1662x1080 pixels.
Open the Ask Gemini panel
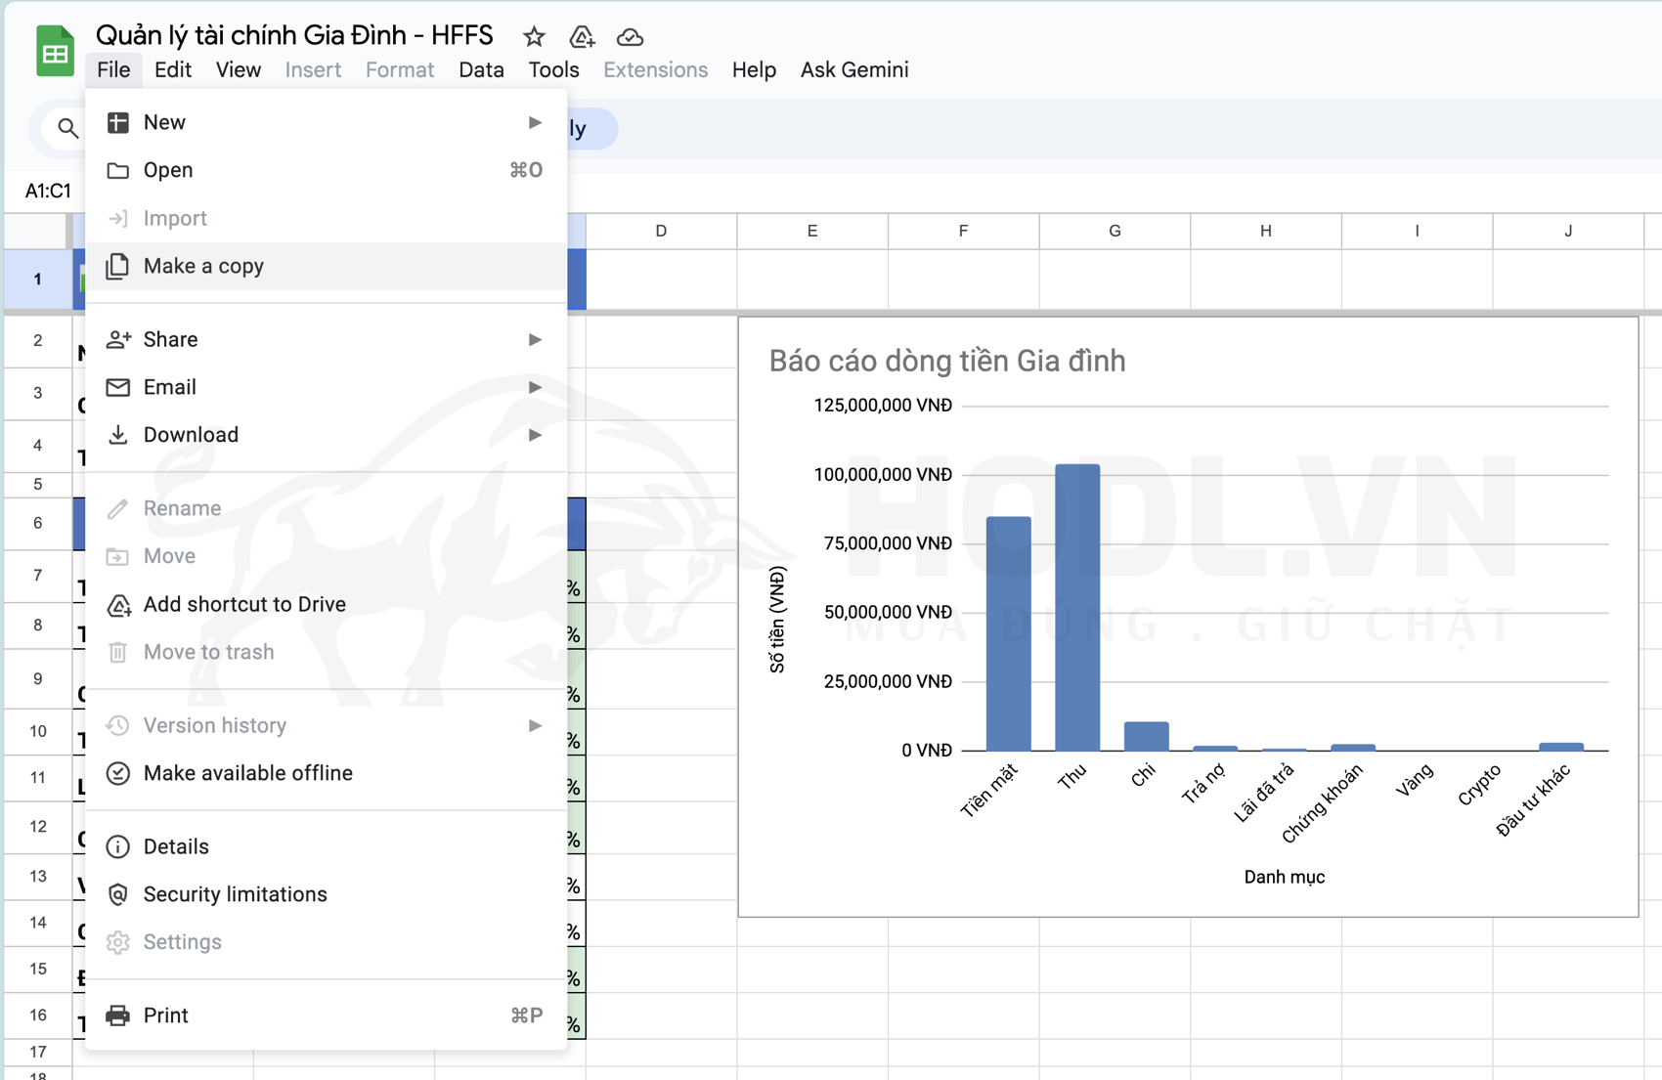coord(853,70)
